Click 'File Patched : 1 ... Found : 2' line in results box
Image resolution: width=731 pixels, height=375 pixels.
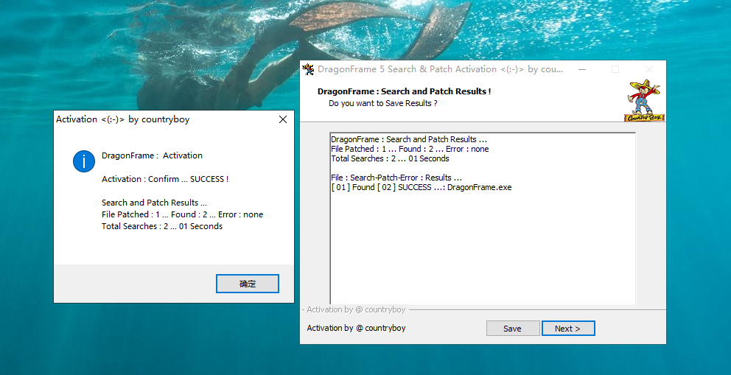(x=410, y=149)
